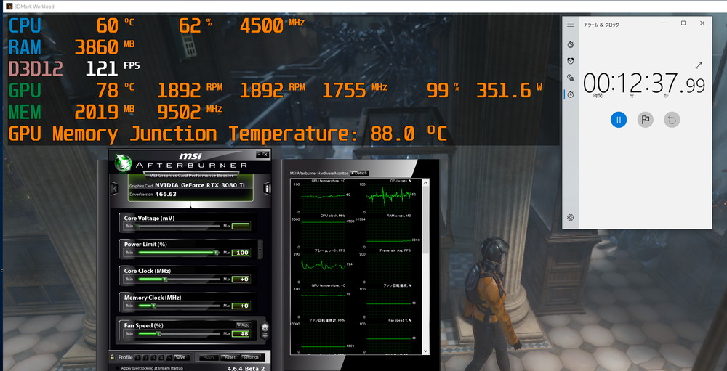Image resolution: width=727 pixels, height=371 pixels.
Task: Click the Power Limit slider handle
Action: (216, 253)
